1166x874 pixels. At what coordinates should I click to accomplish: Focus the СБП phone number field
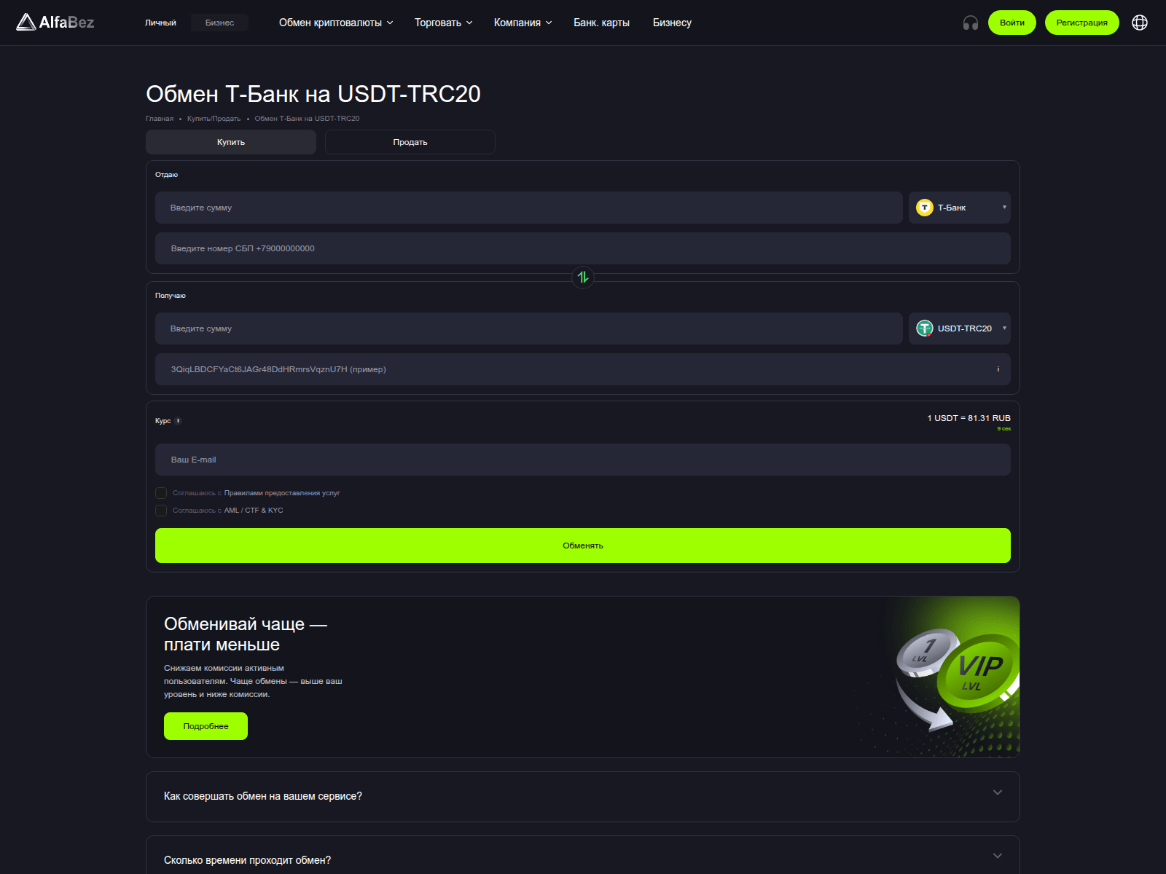click(583, 248)
